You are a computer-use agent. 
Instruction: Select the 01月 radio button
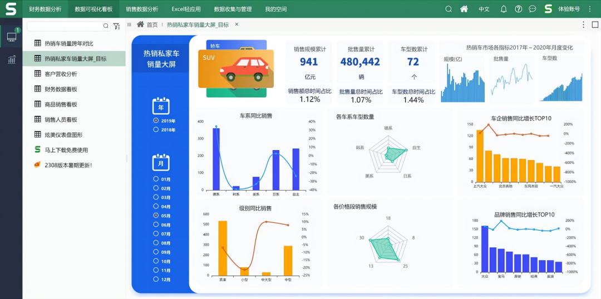coord(156,179)
